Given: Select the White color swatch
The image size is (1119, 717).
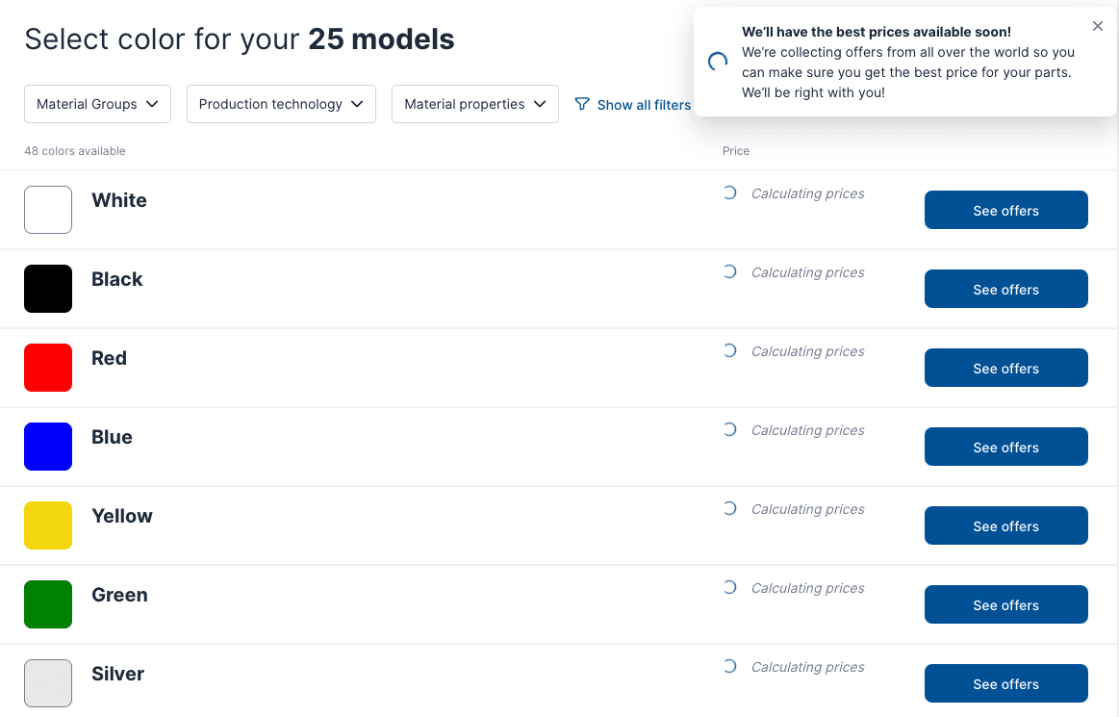Looking at the screenshot, I should [48, 210].
